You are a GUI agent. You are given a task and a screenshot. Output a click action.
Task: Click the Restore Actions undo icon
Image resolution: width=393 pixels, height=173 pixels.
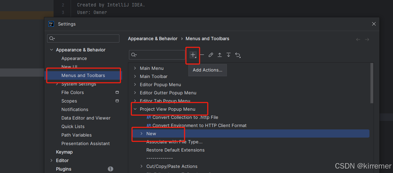237,55
